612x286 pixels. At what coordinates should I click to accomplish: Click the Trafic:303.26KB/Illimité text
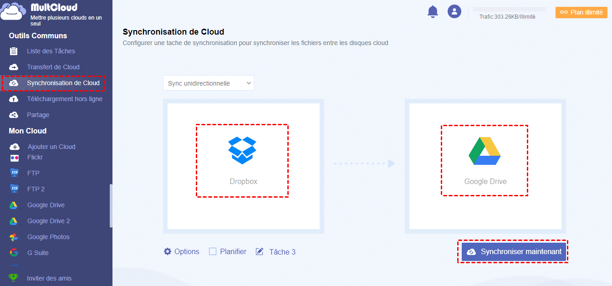[507, 17]
